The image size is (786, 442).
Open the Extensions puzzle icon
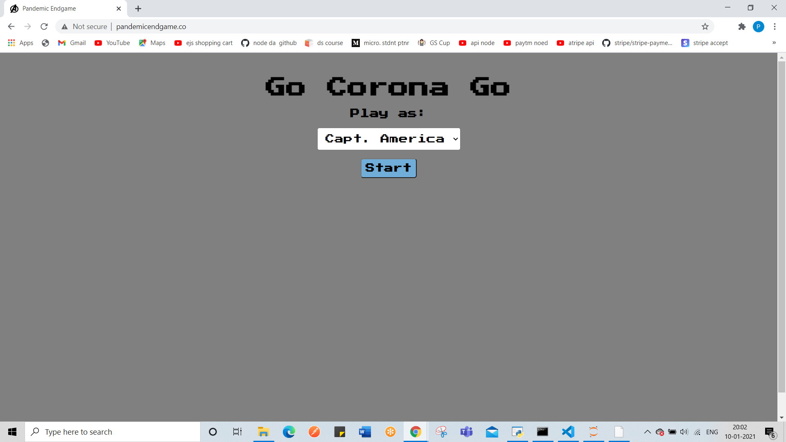point(742,27)
